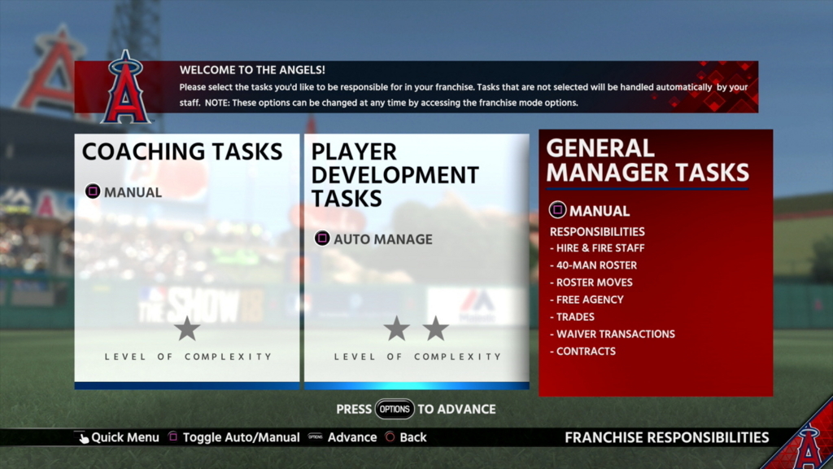Select the Coaching Tasks card heading

click(x=182, y=151)
